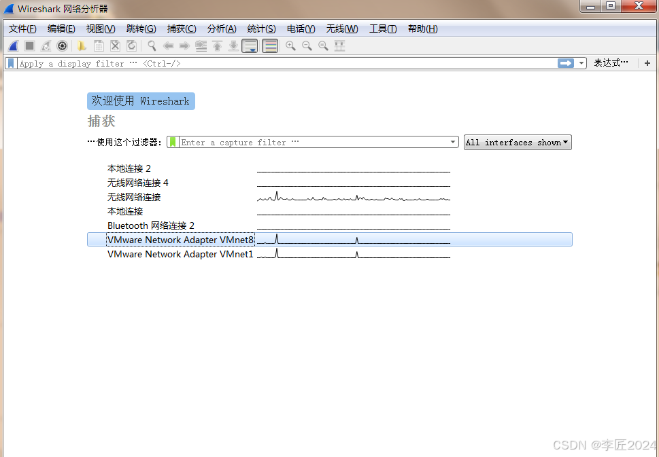Click the 欢迎使用 Wireshark banner
Viewport: 659px width, 457px height.
141,101
